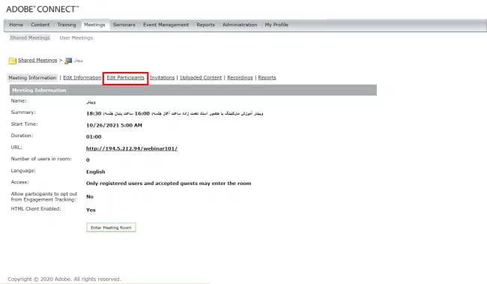Open the Edit Information link
The image size is (487, 284).
(82, 78)
